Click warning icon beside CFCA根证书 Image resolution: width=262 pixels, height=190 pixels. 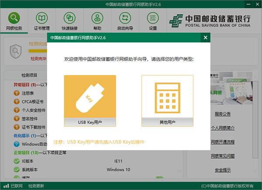coord(17,101)
